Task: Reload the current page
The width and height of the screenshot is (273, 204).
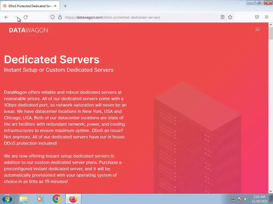Action: (x=26, y=17)
